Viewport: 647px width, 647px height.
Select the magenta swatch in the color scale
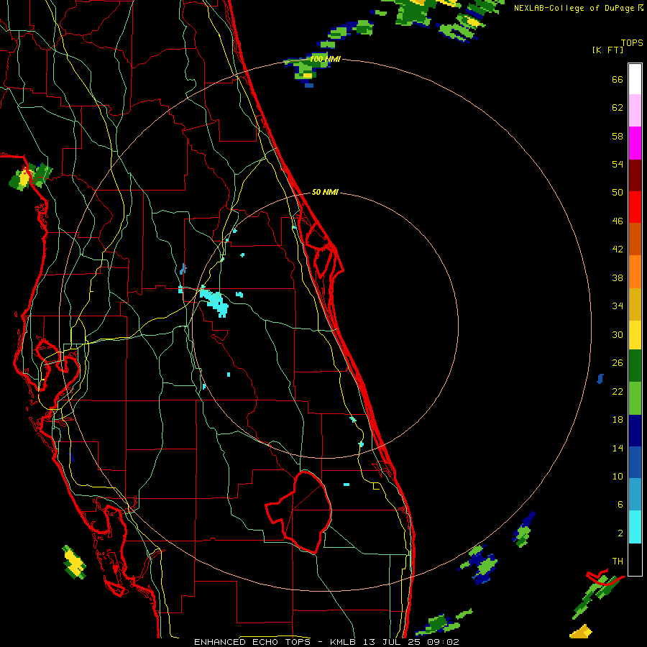pos(635,143)
